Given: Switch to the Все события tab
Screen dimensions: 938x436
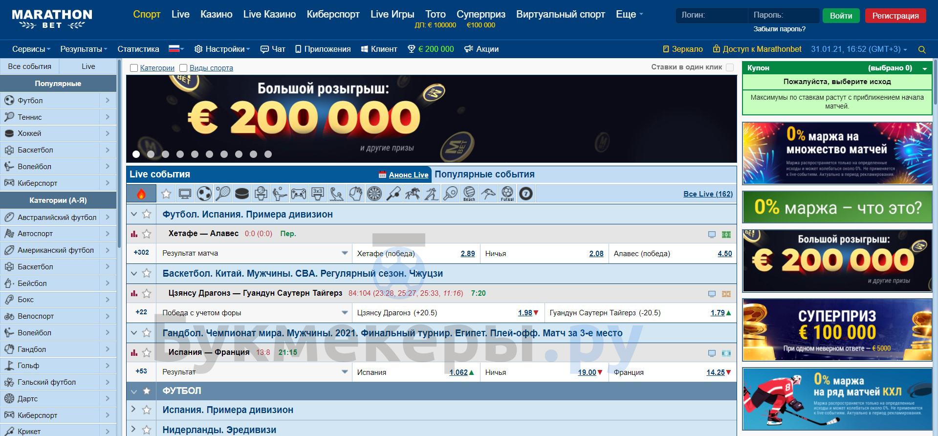Looking at the screenshot, I should click(x=29, y=66).
